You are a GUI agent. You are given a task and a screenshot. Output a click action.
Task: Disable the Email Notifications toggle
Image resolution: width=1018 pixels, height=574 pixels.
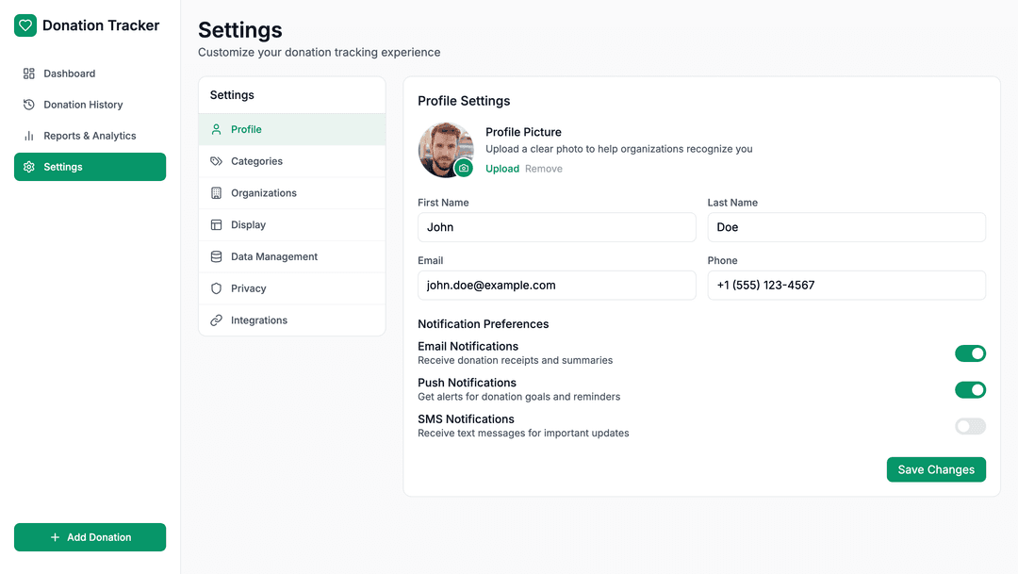(x=970, y=353)
